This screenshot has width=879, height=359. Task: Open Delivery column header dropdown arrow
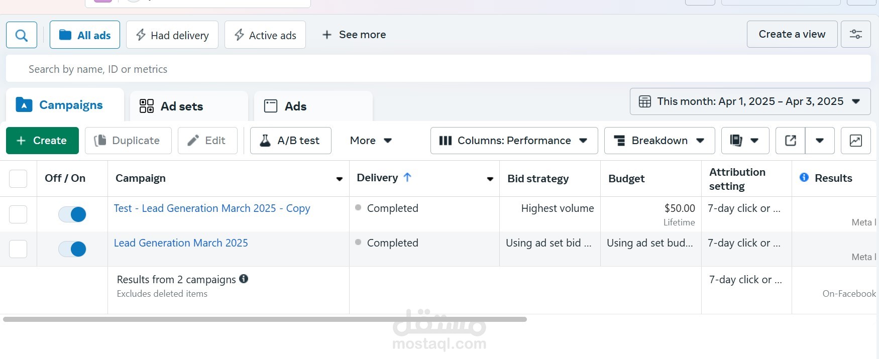click(x=490, y=179)
